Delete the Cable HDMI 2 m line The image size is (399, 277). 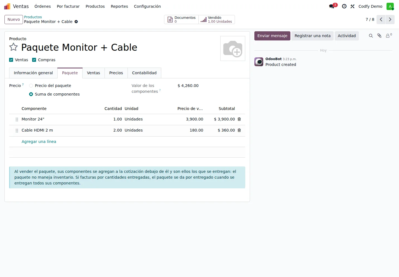click(x=239, y=130)
